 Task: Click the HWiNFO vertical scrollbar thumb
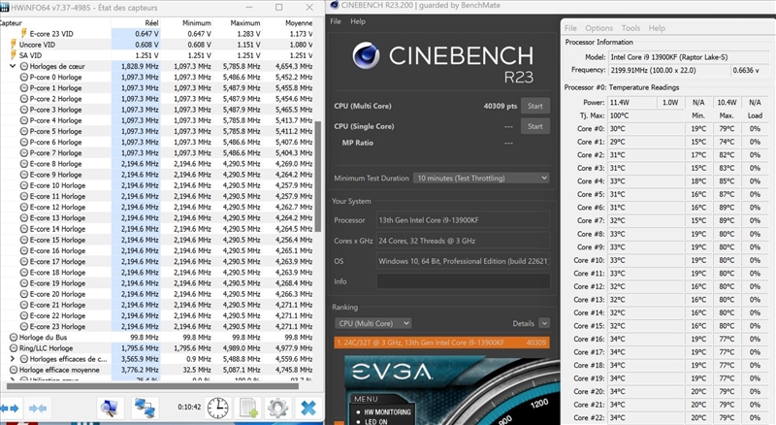[318, 177]
